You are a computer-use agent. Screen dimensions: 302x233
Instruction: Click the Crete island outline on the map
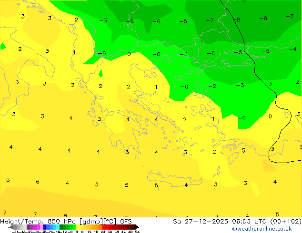[175, 179]
